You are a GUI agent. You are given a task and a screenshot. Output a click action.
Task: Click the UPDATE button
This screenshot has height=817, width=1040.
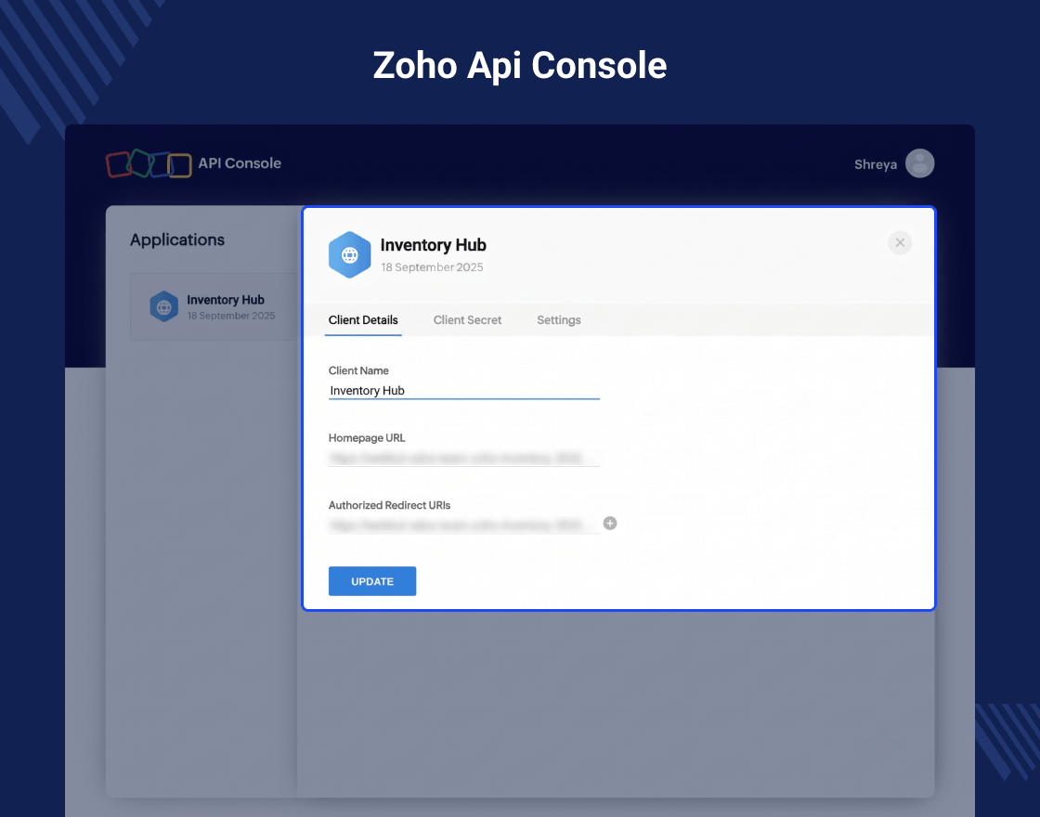point(372,581)
